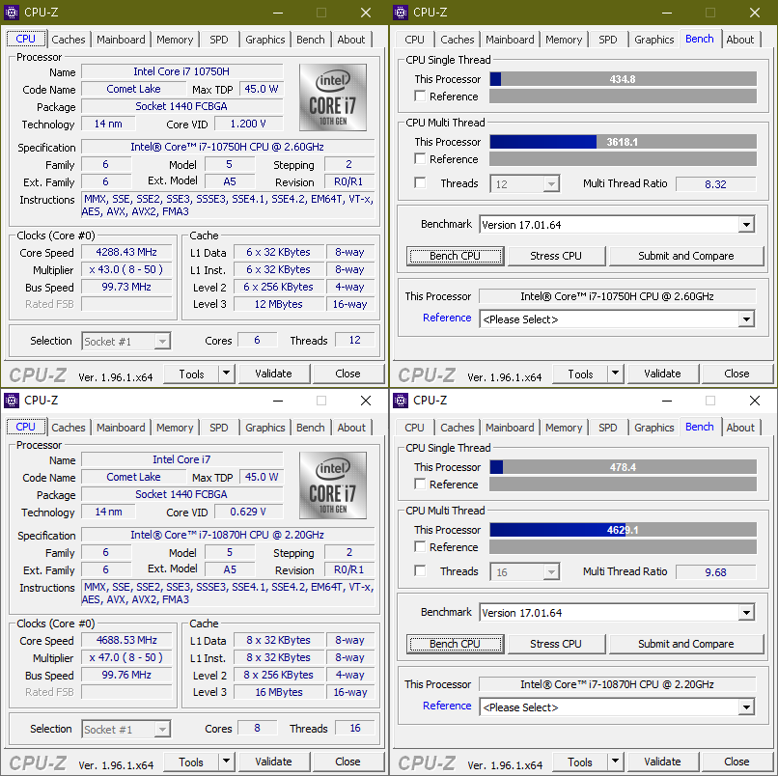Click Level 3 cache value 16 MBytes

click(x=279, y=692)
